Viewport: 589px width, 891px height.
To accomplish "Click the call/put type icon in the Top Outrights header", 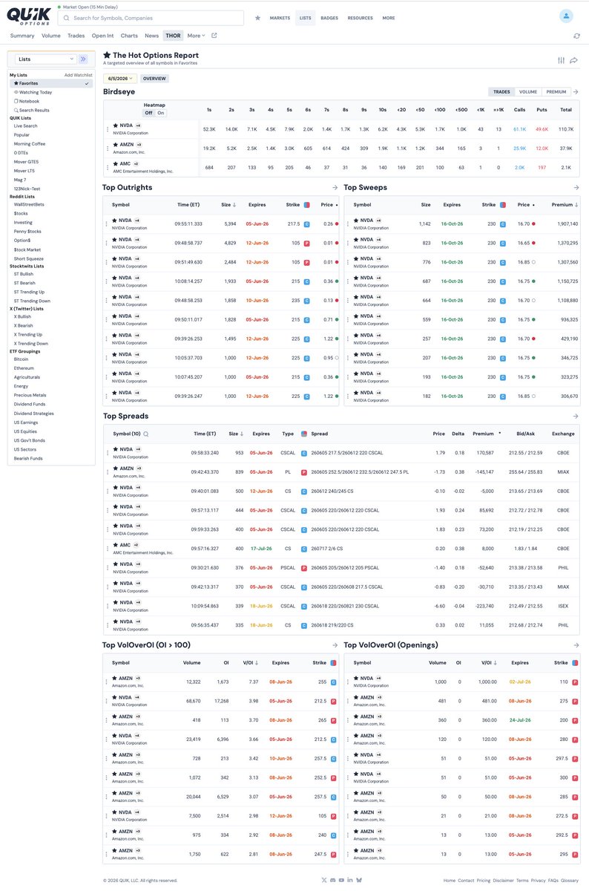I will click(308, 205).
